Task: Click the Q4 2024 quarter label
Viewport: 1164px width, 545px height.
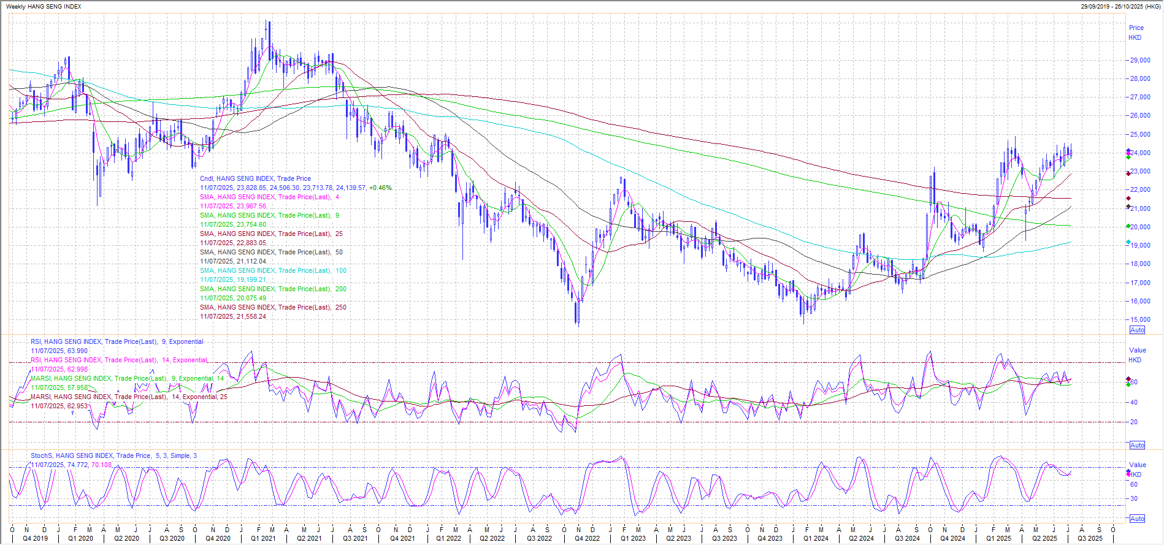Action: [x=952, y=539]
